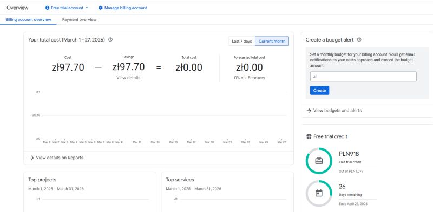Click the Mar 27 label on chart axis

pyautogui.click(x=281, y=142)
